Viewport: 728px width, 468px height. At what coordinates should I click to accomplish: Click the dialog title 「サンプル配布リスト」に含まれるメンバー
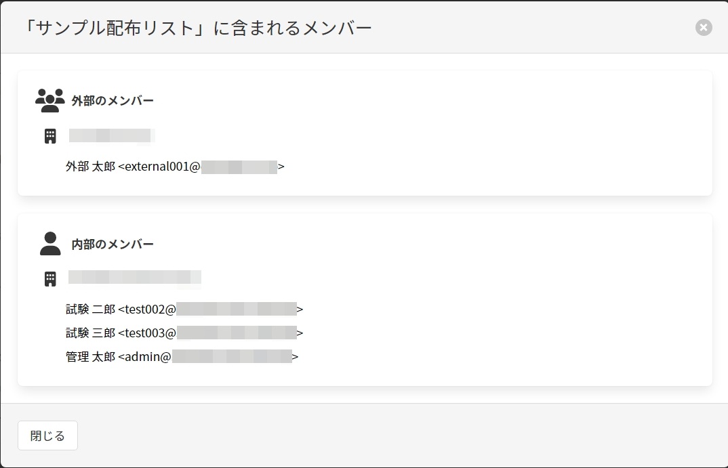click(197, 28)
